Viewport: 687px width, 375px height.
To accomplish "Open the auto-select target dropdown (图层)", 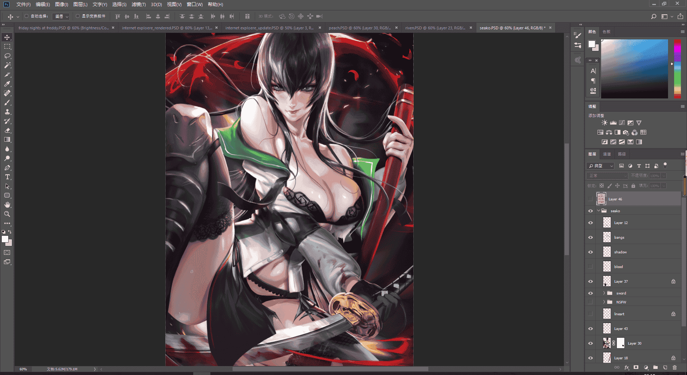I will tap(61, 16).
